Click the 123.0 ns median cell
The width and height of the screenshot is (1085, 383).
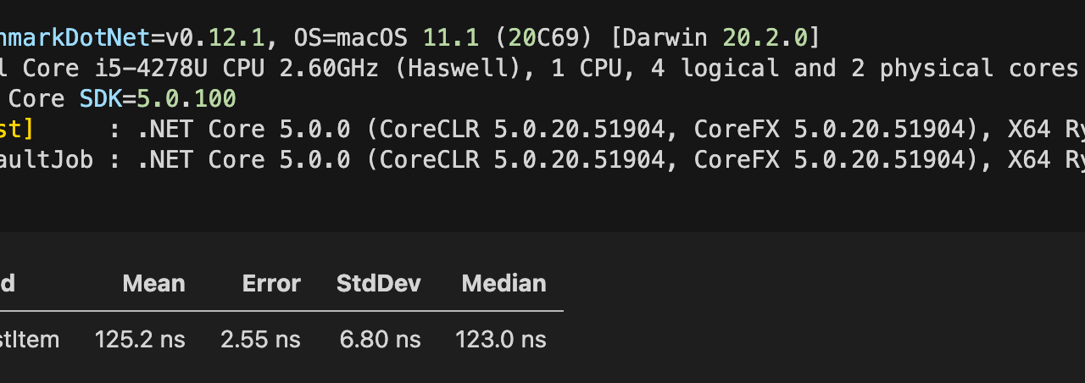tap(500, 340)
